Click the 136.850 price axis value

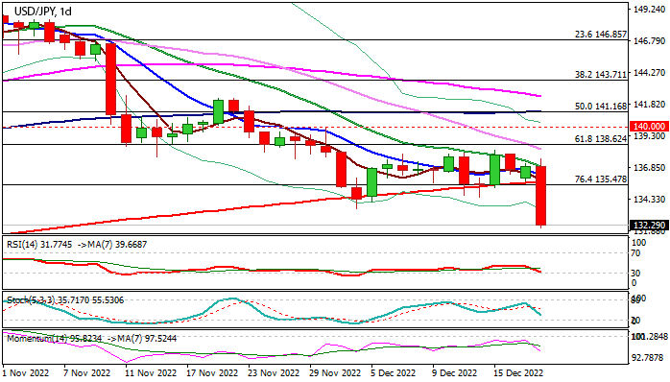[651, 168]
